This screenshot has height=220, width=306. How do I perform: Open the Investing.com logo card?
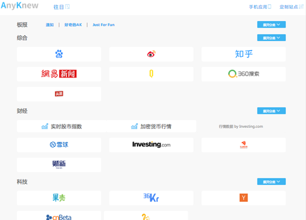[x=151, y=145]
